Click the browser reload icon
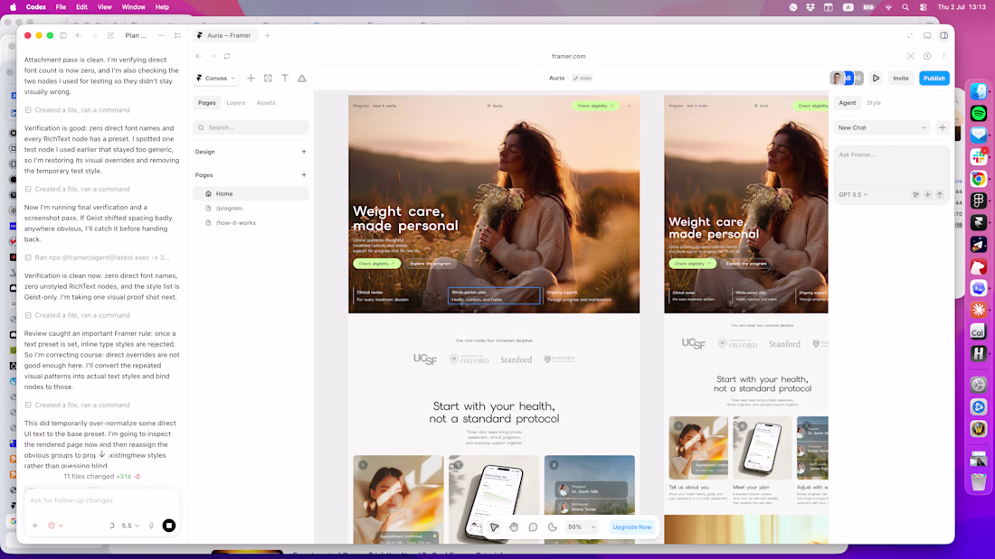Screen dimensions: 995x559 pyautogui.click(x=226, y=56)
